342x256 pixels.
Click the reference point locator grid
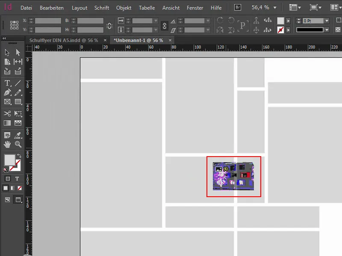pos(14,25)
